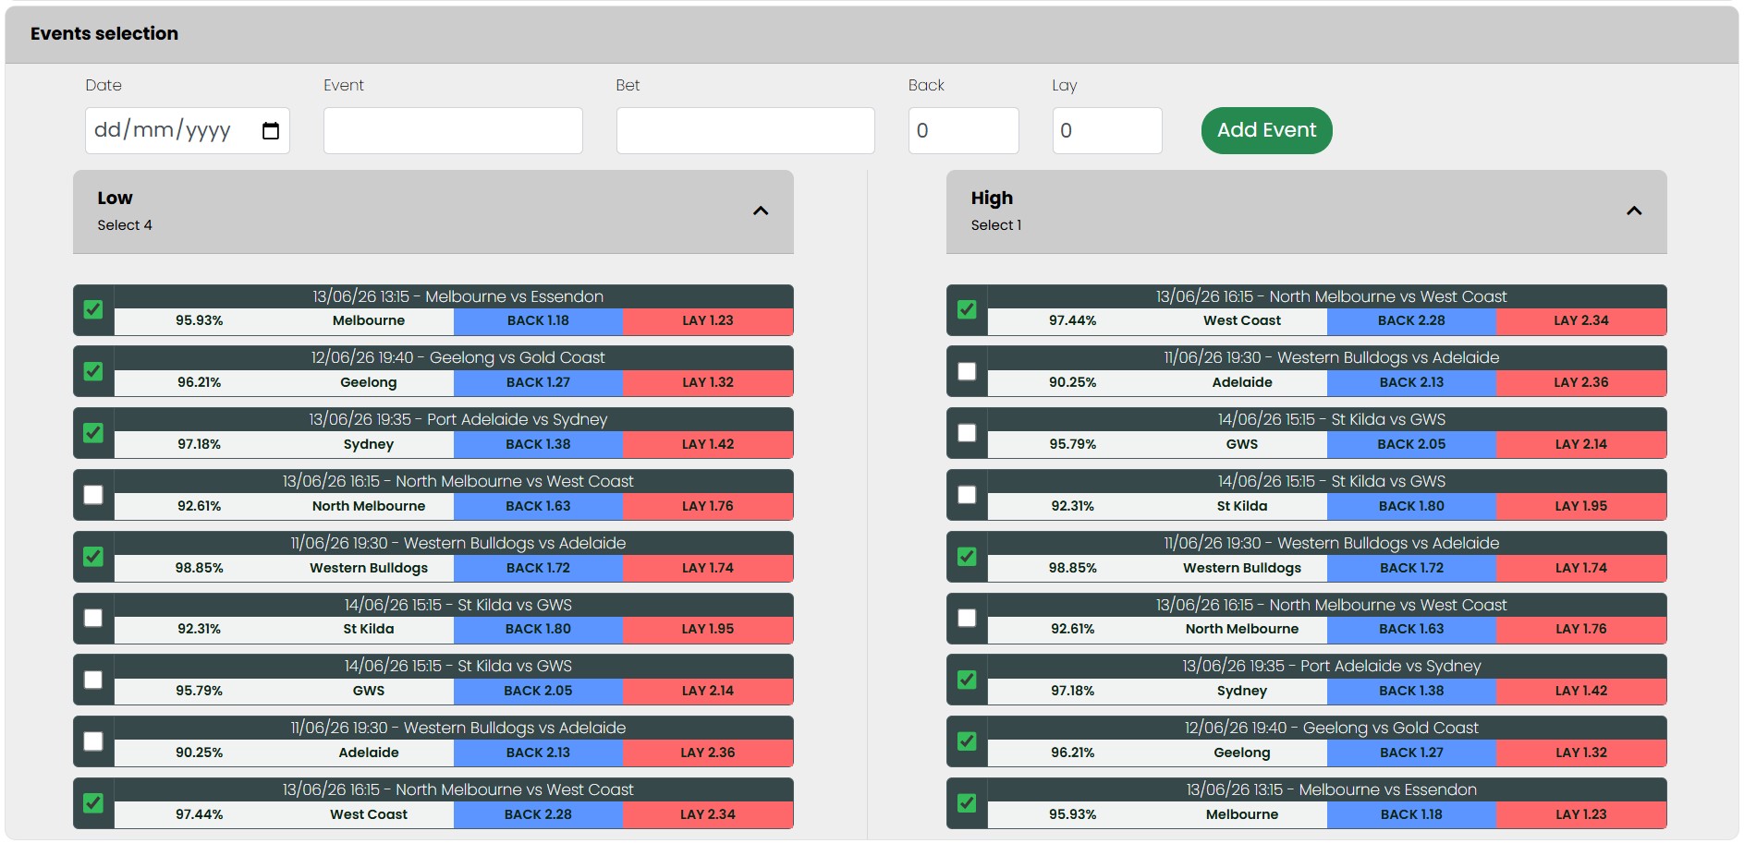Click BACK 1.63 in High list
The image size is (1744, 843).
[x=1411, y=629]
